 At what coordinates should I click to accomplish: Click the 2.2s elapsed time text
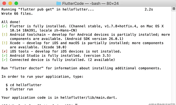tap(149, 9)
